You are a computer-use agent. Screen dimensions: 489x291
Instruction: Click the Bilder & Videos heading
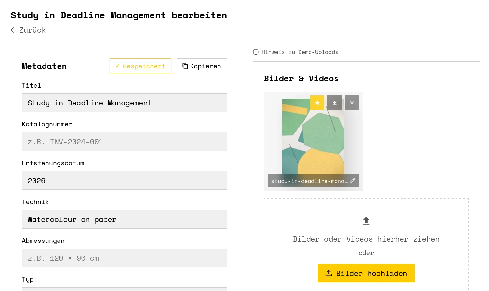tap(301, 78)
